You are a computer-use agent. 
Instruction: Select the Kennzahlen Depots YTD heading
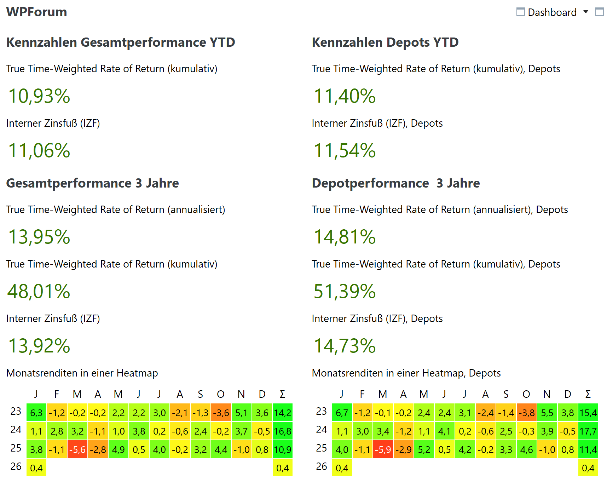pos(385,42)
